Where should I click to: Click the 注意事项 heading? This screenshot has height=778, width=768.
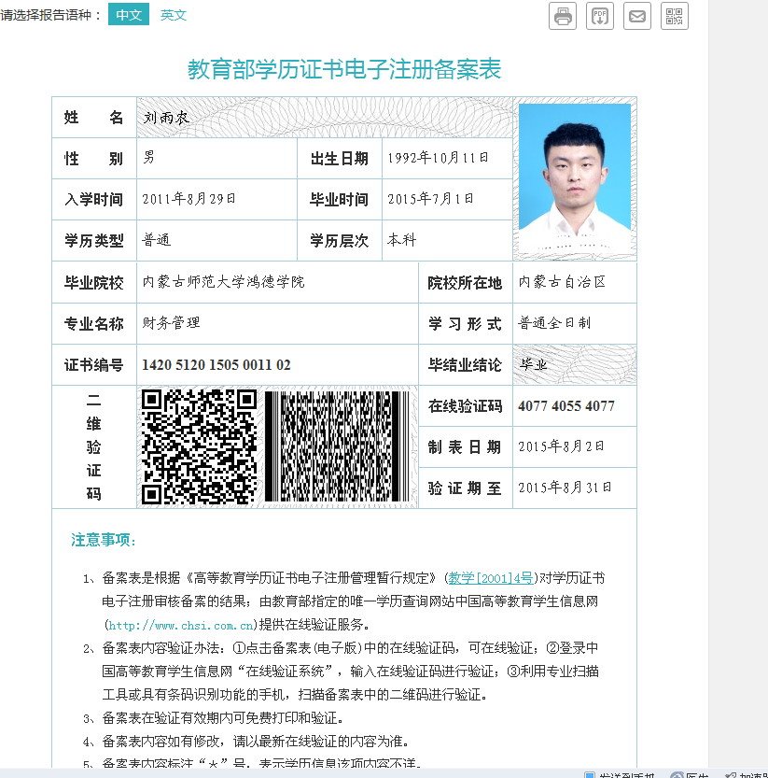[105, 540]
